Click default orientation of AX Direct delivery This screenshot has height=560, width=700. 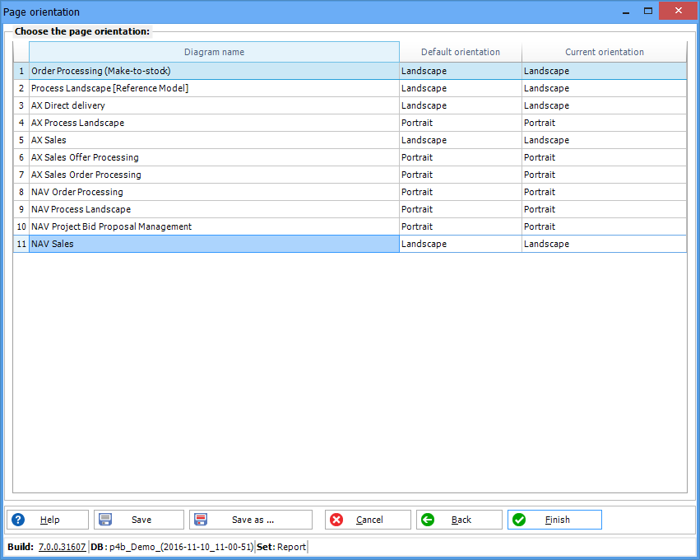coord(461,105)
